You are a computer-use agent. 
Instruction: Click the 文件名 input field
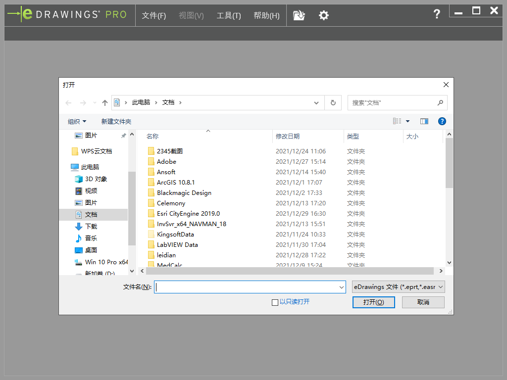click(250, 287)
